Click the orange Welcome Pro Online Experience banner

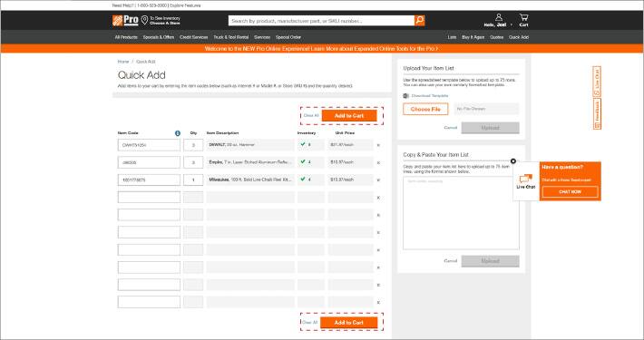pos(322,48)
